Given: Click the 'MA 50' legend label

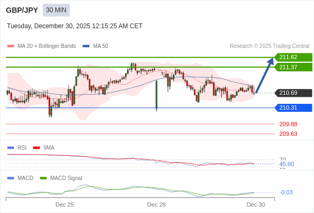Looking at the screenshot, I should tap(101, 46).
